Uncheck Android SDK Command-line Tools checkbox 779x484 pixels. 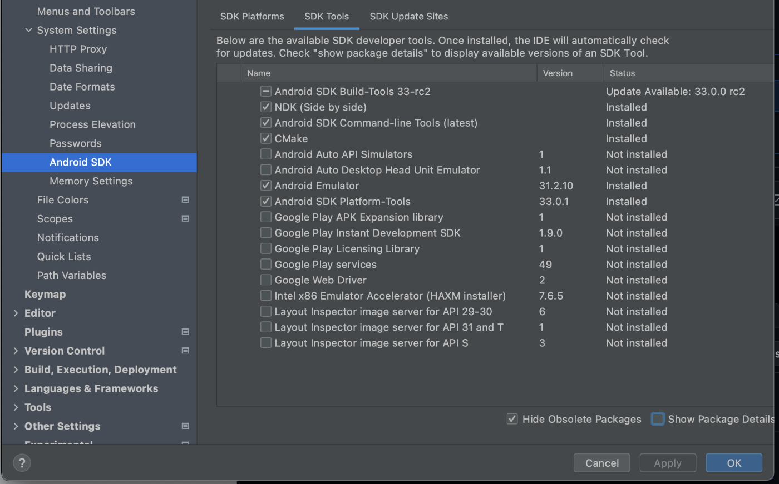tap(266, 123)
